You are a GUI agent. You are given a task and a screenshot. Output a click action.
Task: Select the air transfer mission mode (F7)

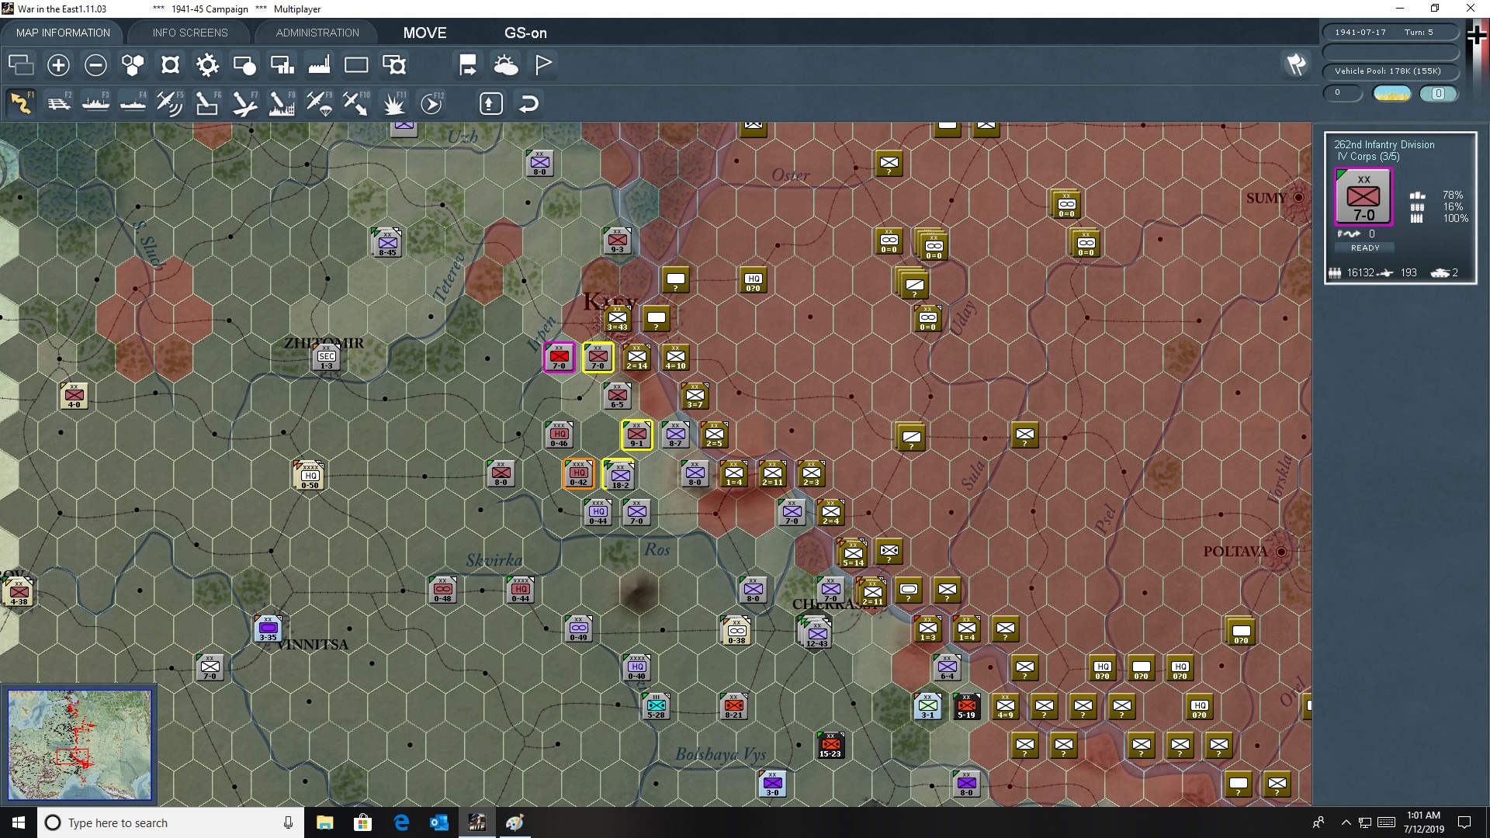[244, 103]
